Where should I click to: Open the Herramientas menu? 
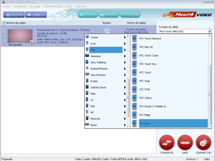(20, 6)
